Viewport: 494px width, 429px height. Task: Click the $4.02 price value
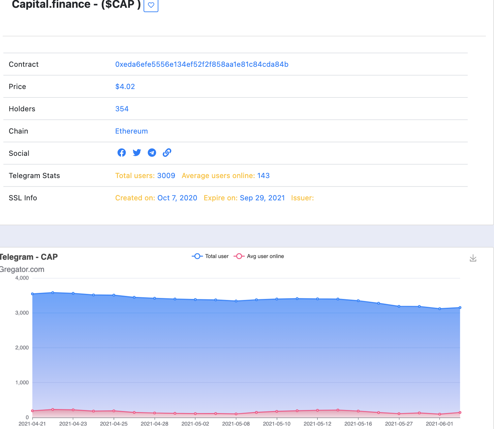pyautogui.click(x=125, y=87)
